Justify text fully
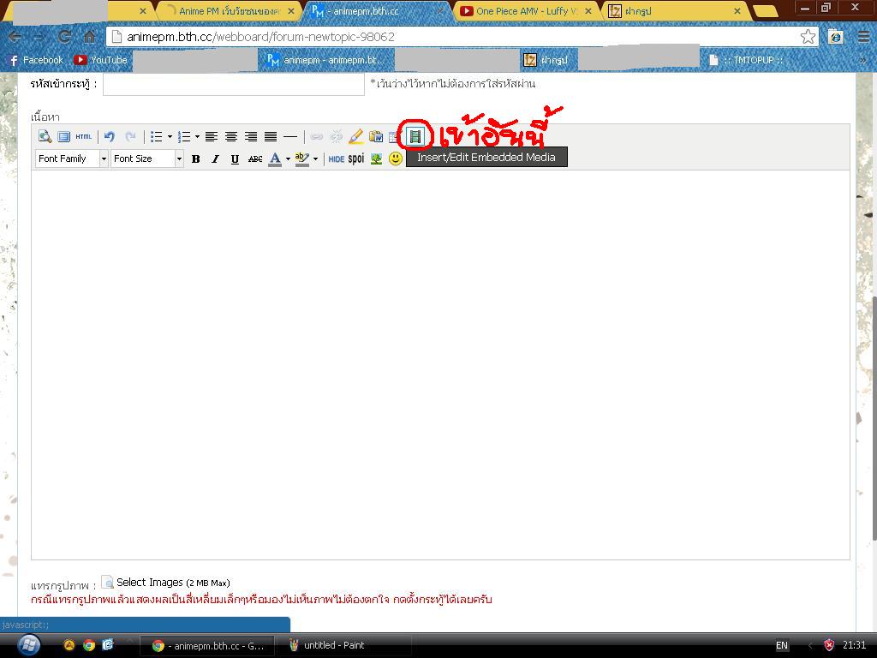This screenshot has height=658, width=877. point(271,136)
